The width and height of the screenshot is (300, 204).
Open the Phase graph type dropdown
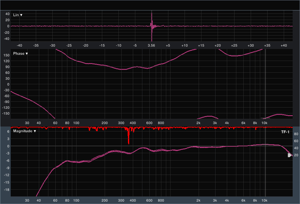pos(21,54)
